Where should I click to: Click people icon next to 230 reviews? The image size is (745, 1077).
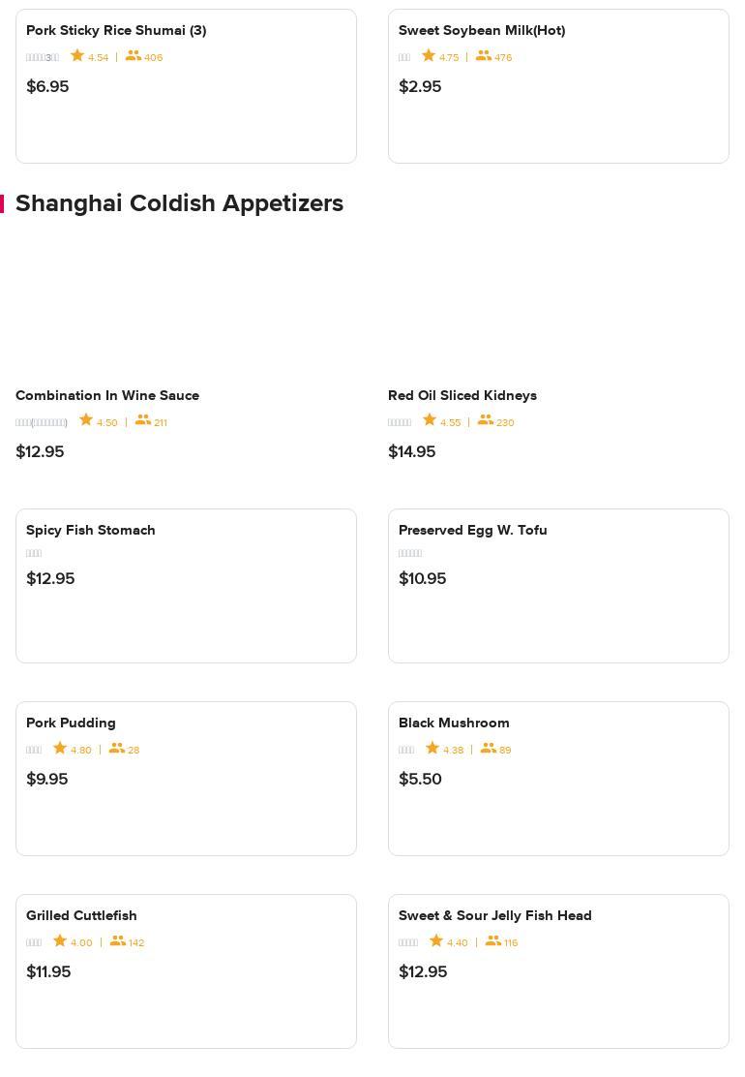click(486, 419)
